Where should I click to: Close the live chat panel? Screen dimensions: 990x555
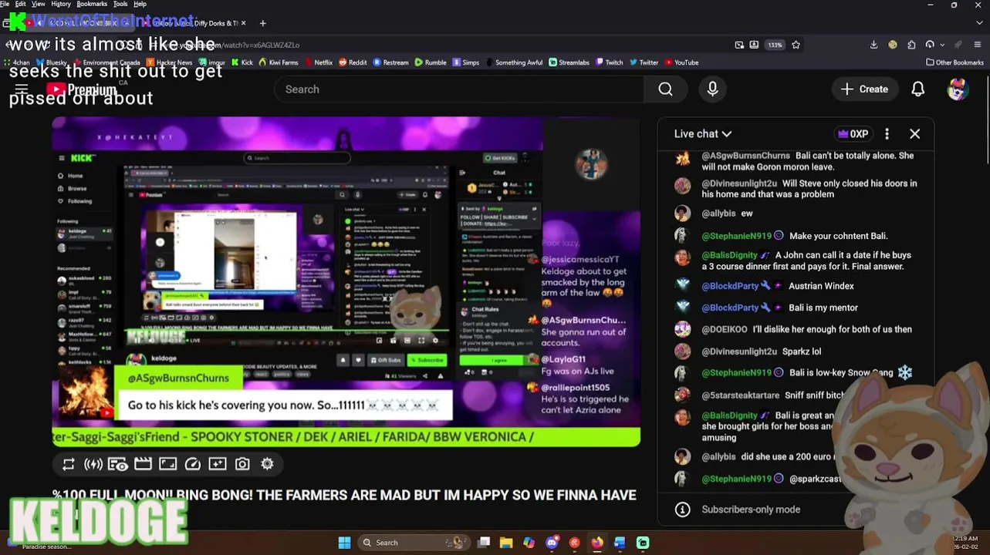point(914,134)
